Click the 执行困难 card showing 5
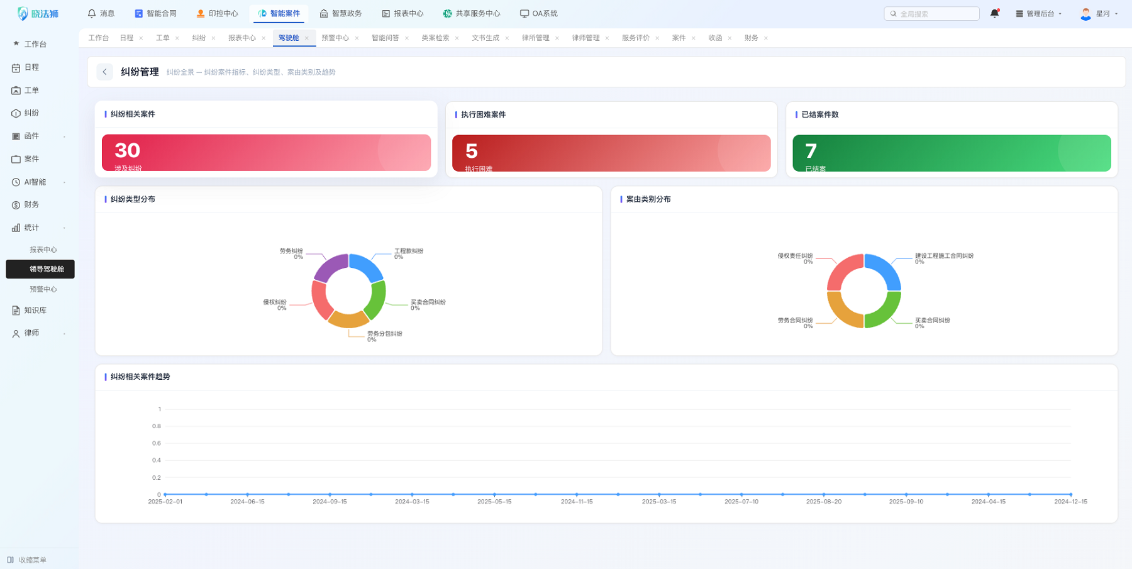This screenshot has width=1132, height=569. click(x=611, y=153)
